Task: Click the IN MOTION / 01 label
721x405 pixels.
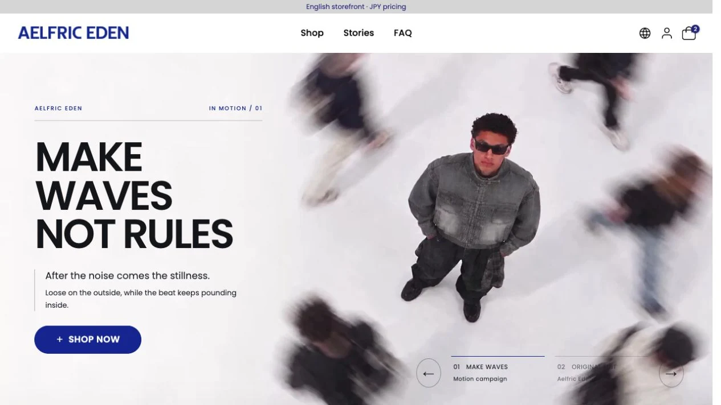Action: pyautogui.click(x=235, y=108)
